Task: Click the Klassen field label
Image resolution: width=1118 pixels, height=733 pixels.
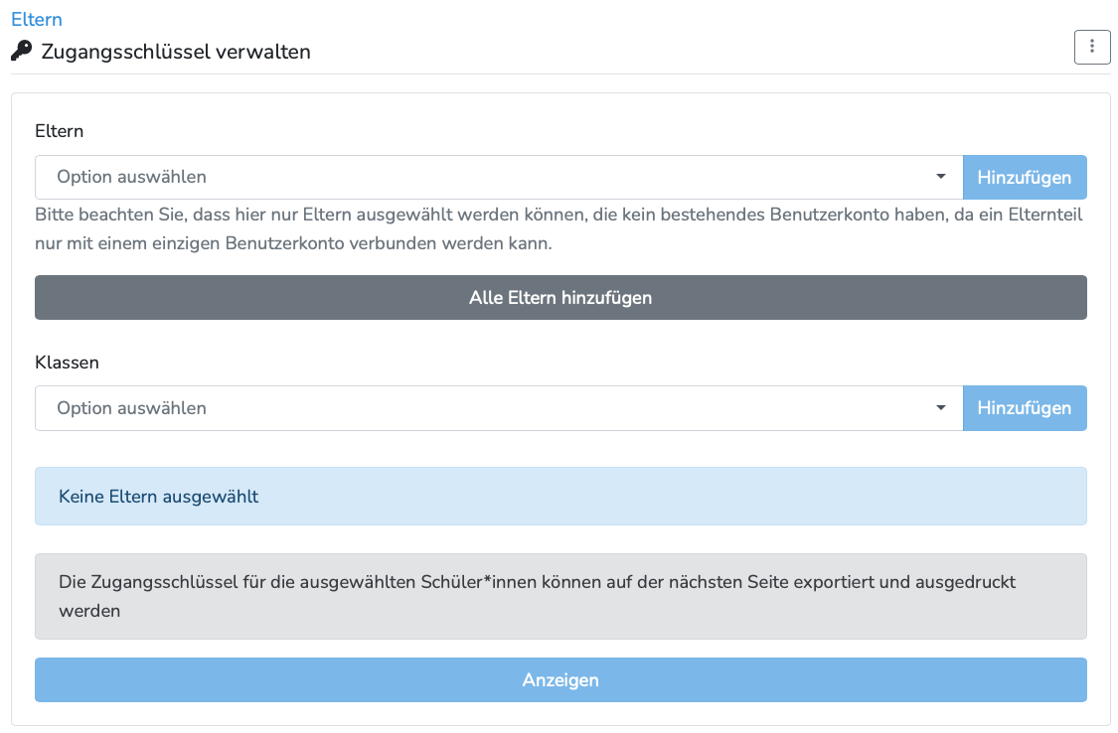Action: click(x=67, y=363)
